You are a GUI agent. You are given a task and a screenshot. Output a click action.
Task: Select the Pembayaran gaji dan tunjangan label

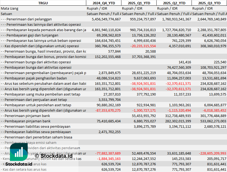click(x=32, y=35)
